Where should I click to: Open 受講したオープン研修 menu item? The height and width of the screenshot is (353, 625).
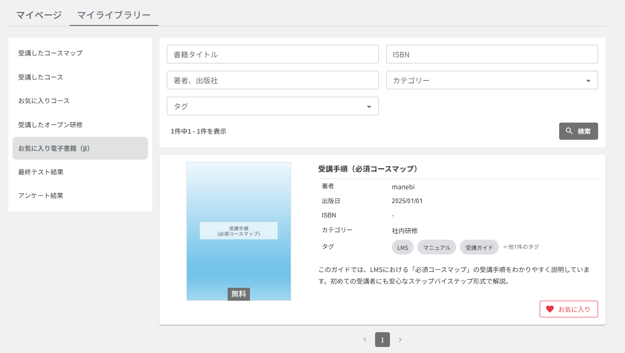tap(51, 125)
